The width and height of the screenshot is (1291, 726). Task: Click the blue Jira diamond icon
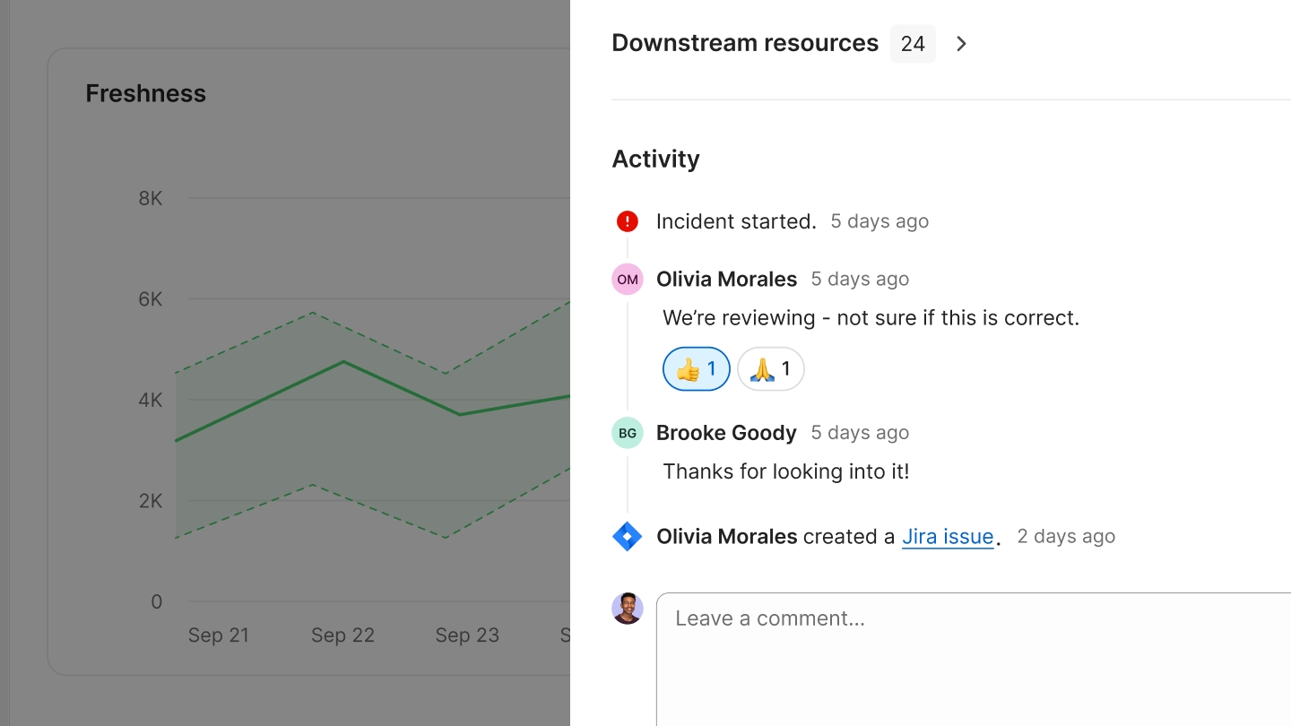628,537
